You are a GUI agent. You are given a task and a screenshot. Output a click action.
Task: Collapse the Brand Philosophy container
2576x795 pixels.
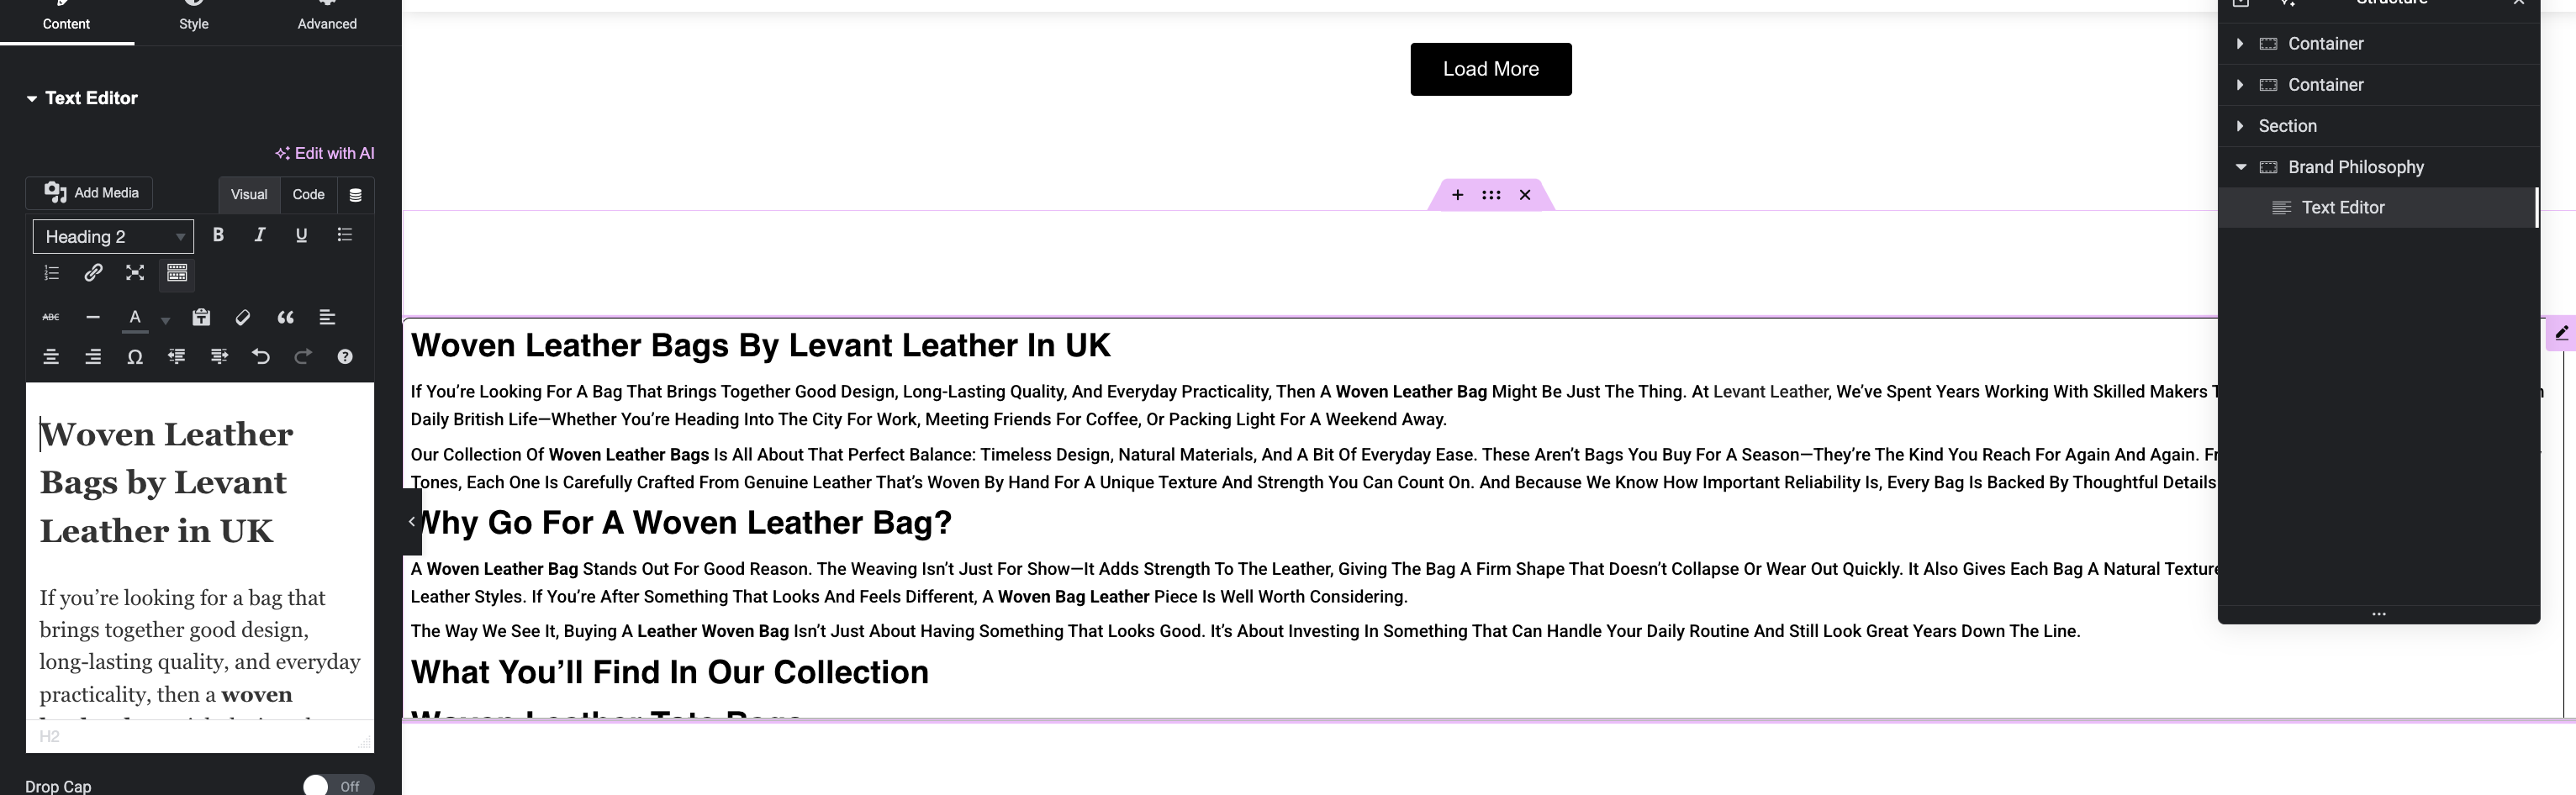2241,167
